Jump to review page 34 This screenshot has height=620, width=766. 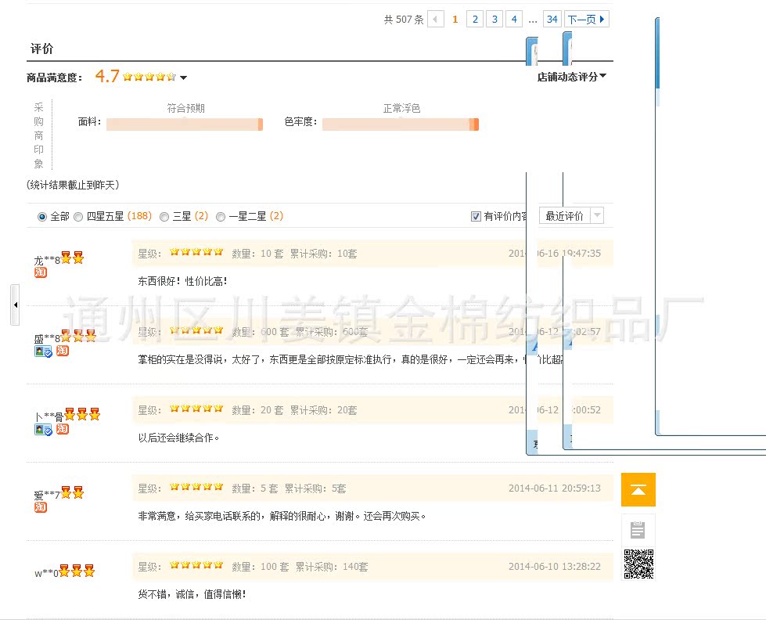coord(552,19)
